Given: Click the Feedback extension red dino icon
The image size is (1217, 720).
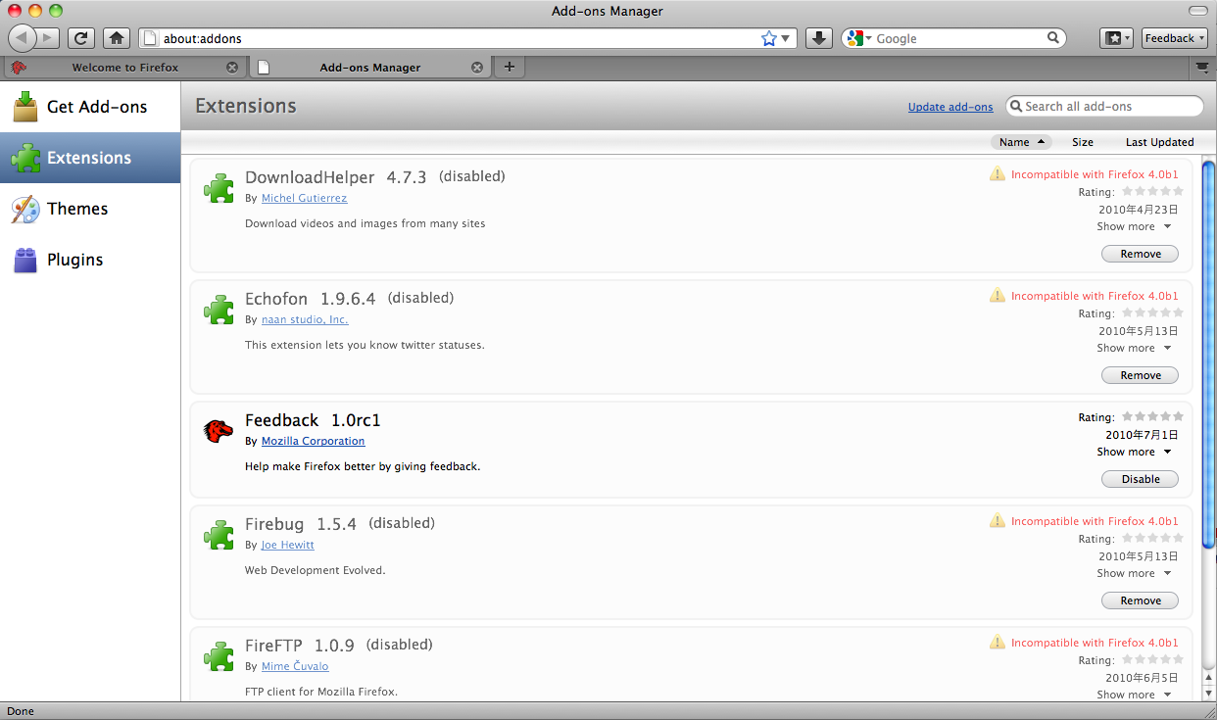Looking at the screenshot, I should coord(219,431).
